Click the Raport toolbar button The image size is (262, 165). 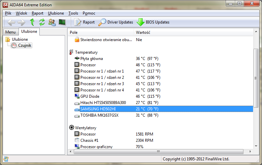(84, 22)
